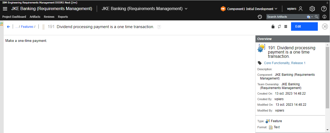Click the artifact ID 191
The image size is (330, 133).
pos(51,27)
